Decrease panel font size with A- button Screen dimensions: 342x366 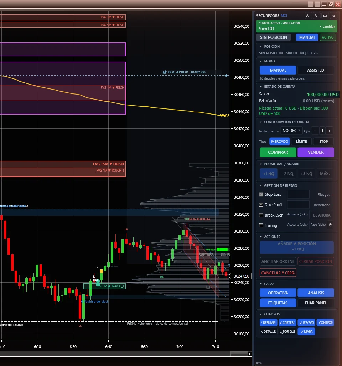click(x=308, y=16)
